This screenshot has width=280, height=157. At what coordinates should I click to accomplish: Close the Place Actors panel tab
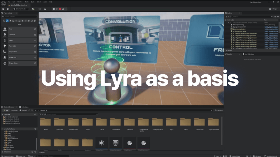[16, 13]
